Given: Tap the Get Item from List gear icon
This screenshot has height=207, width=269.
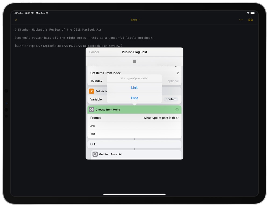Looking at the screenshot, I should (95, 154).
